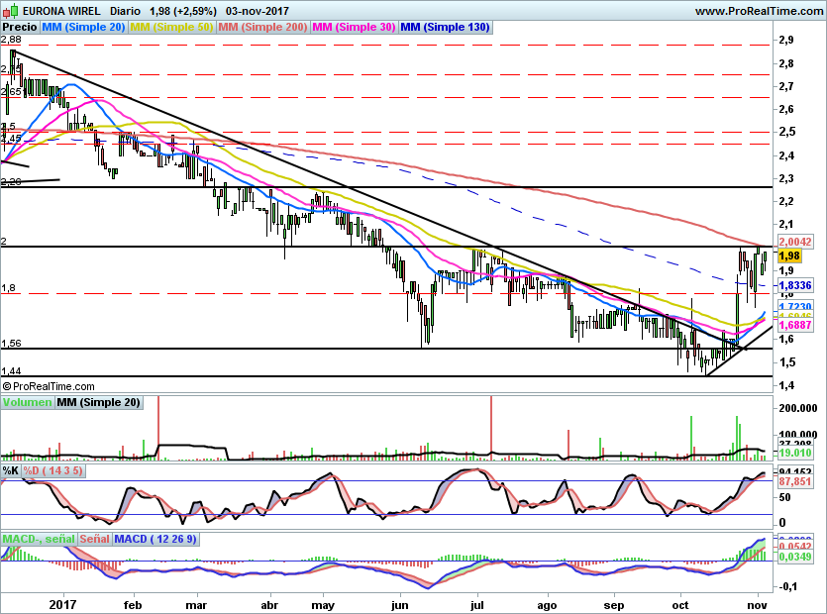Click the highlighted 1,98 current price tag

790,256
